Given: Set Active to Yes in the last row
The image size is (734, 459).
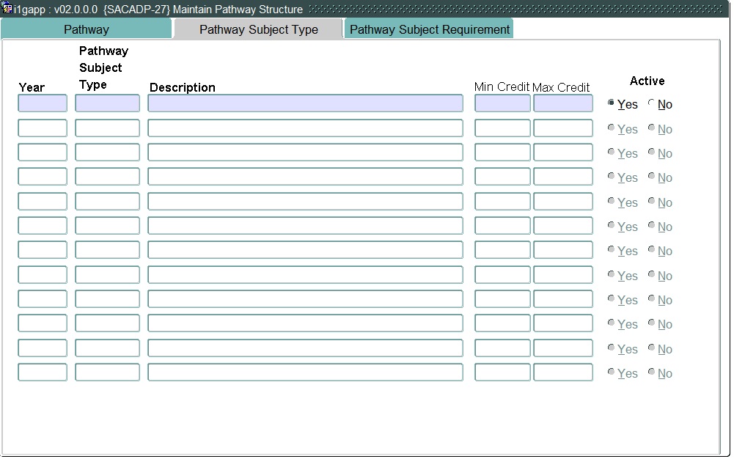Looking at the screenshot, I should click(612, 372).
